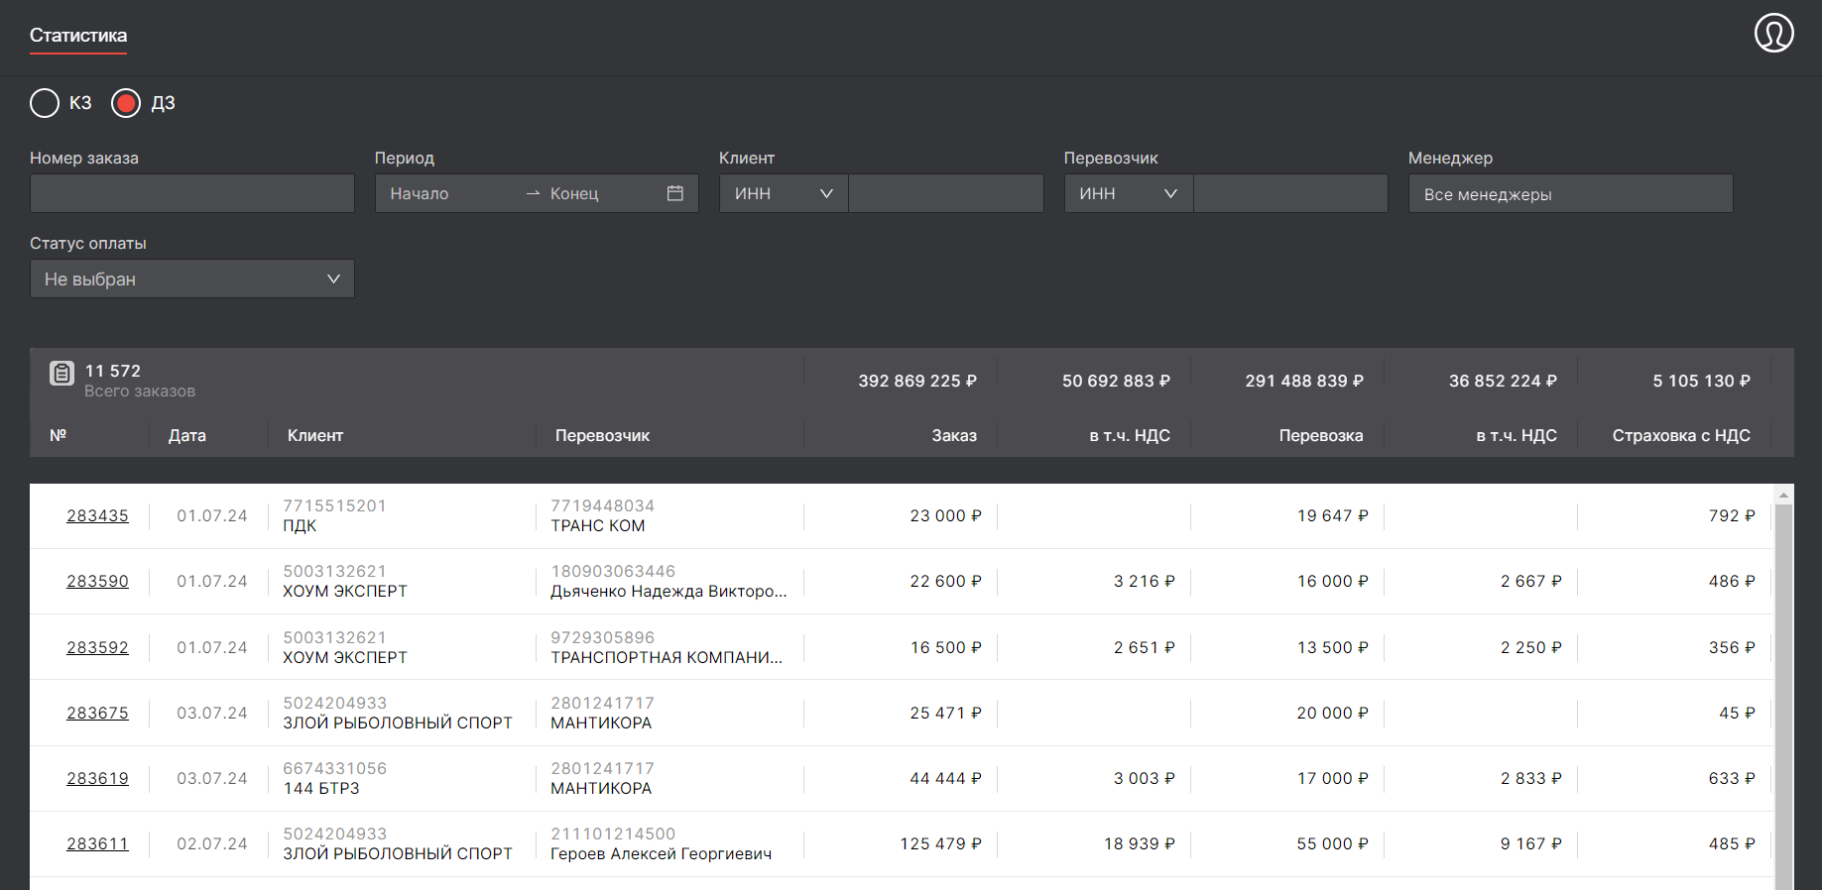Switch to the Статистика tab
Viewport: 1822px width, 890px height.
click(x=78, y=36)
